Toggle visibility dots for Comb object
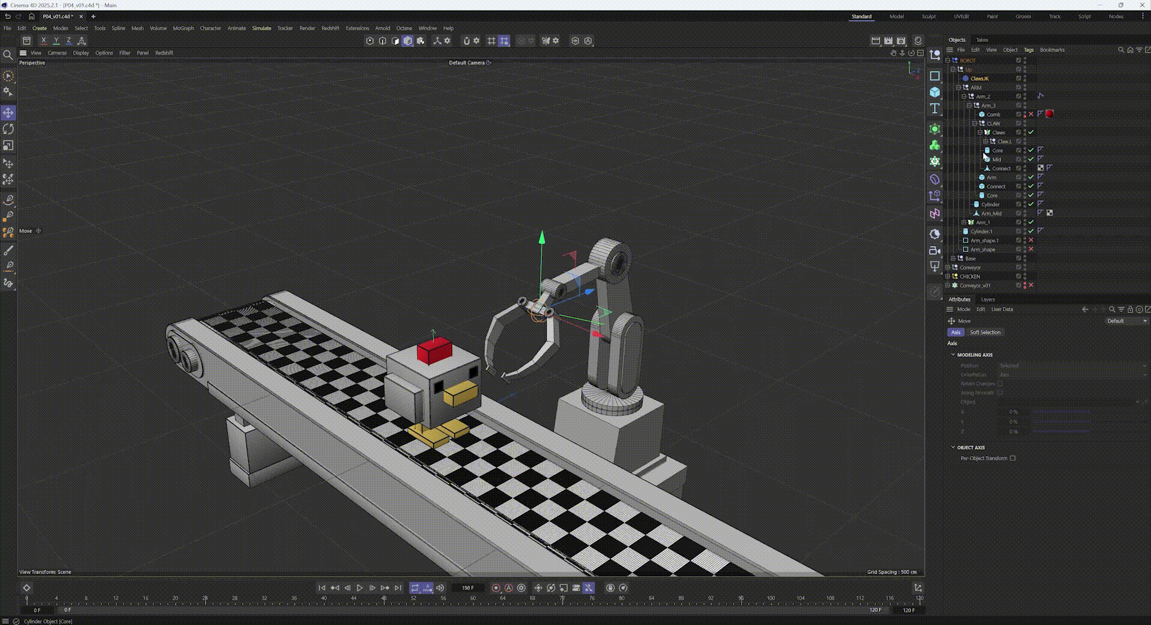The image size is (1151, 625). [1025, 114]
